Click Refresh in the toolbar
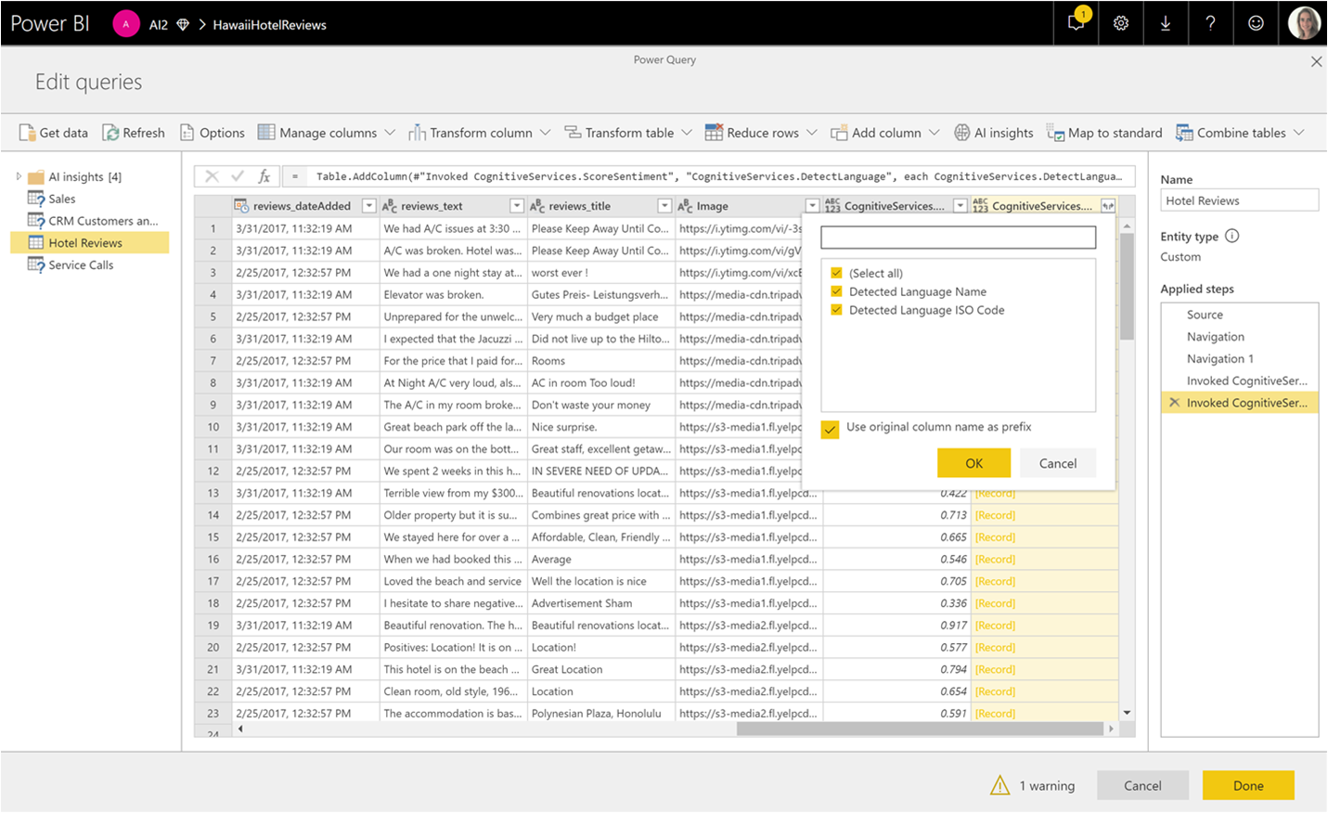 (x=134, y=133)
